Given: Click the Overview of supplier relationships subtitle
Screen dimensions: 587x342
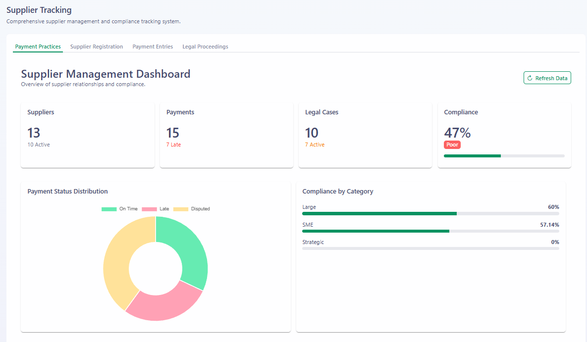Looking at the screenshot, I should click(83, 85).
